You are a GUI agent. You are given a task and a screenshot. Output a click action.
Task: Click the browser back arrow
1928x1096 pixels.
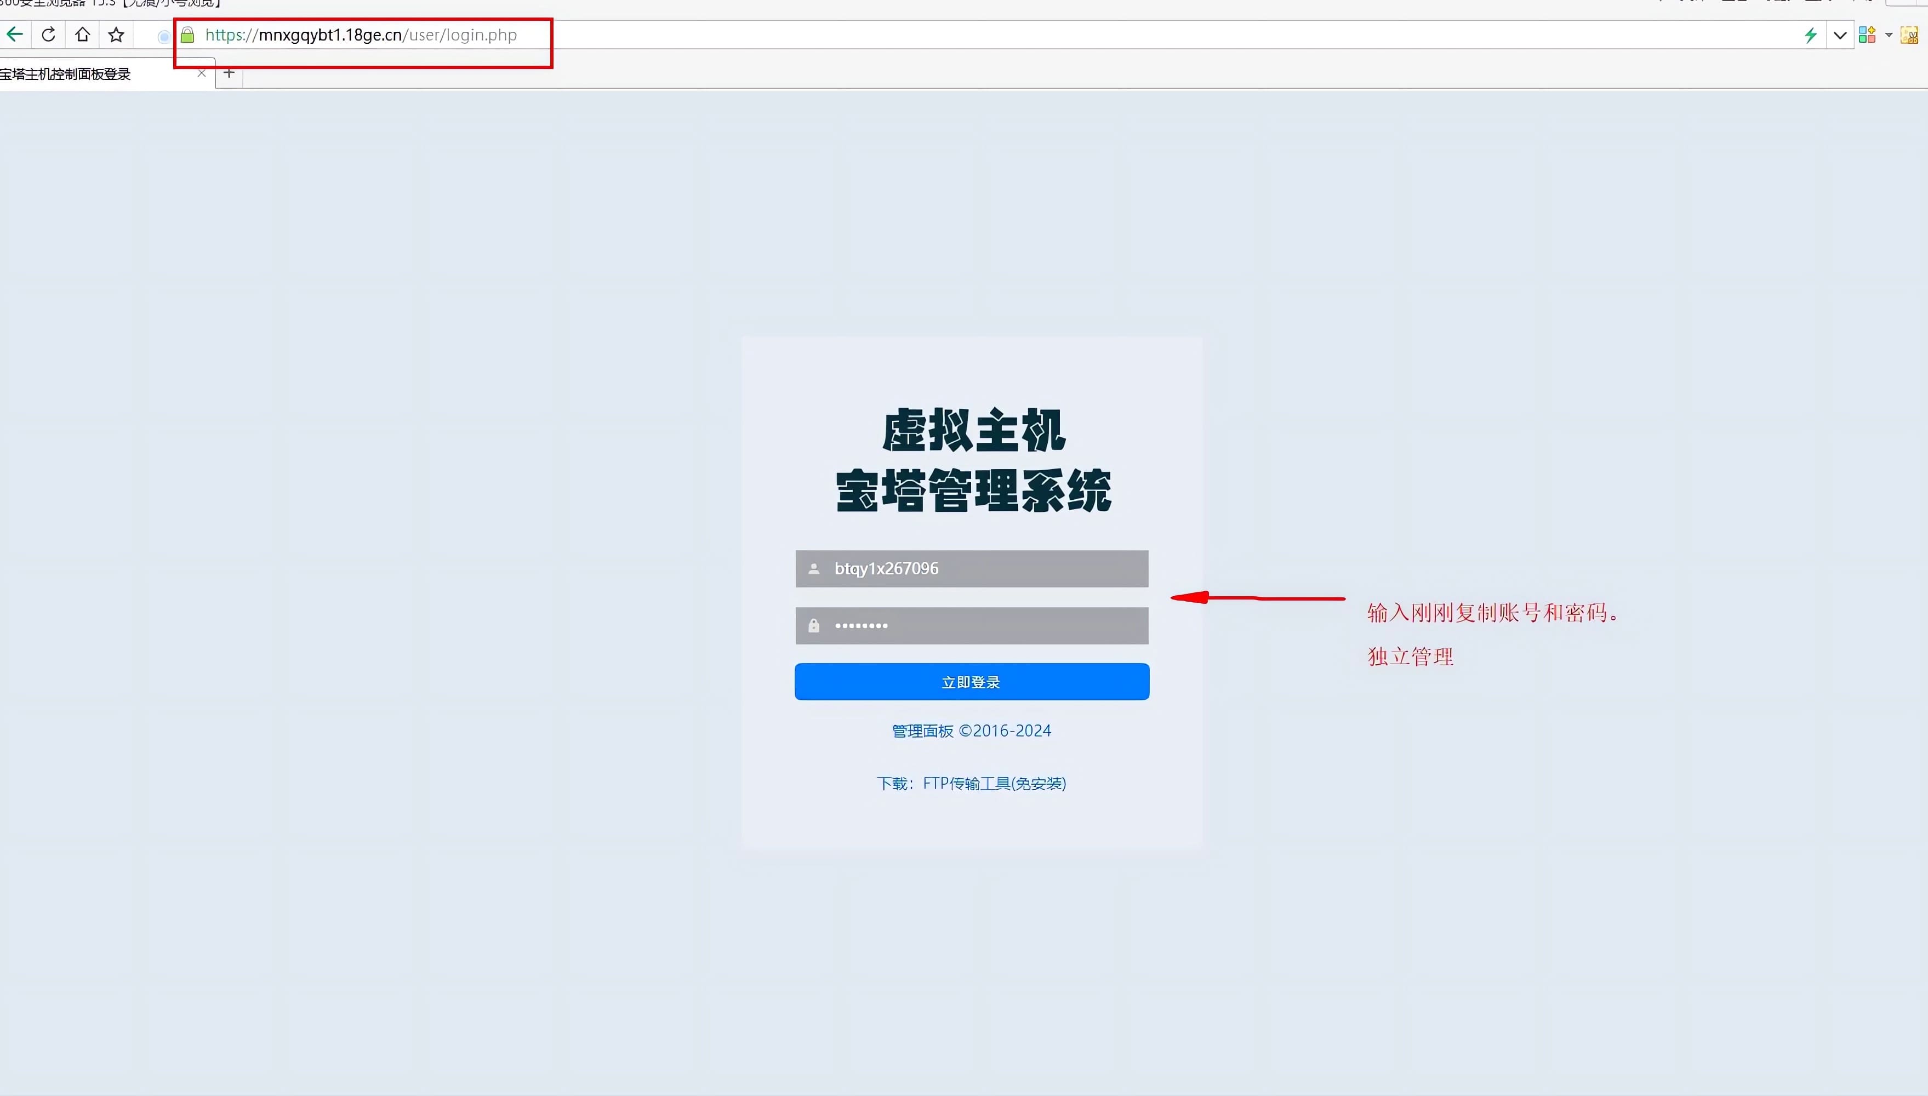pyautogui.click(x=14, y=35)
